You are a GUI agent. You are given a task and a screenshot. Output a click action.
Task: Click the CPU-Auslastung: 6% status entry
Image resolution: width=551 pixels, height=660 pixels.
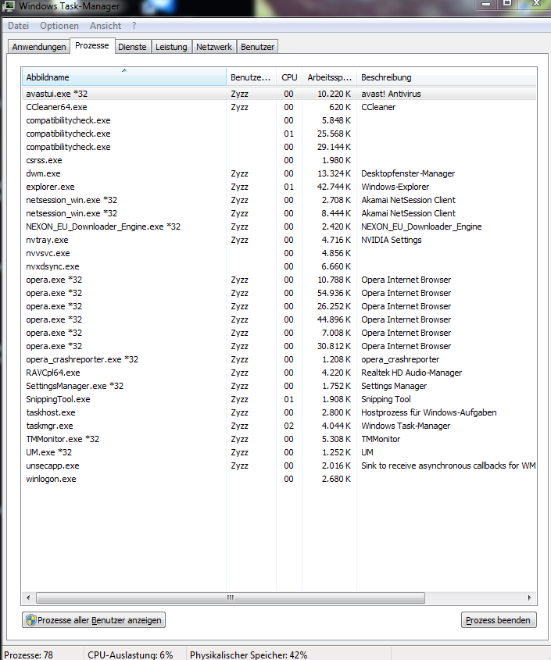(x=131, y=655)
